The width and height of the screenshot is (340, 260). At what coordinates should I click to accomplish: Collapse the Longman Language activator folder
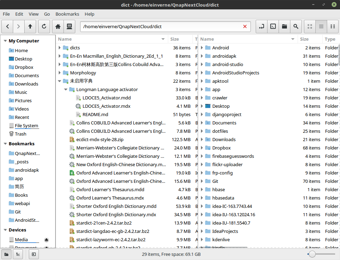(66, 89)
